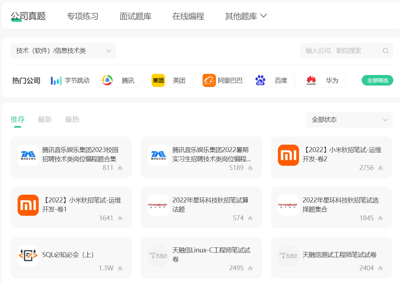Click the Alibaba orange logo icon

click(209, 80)
